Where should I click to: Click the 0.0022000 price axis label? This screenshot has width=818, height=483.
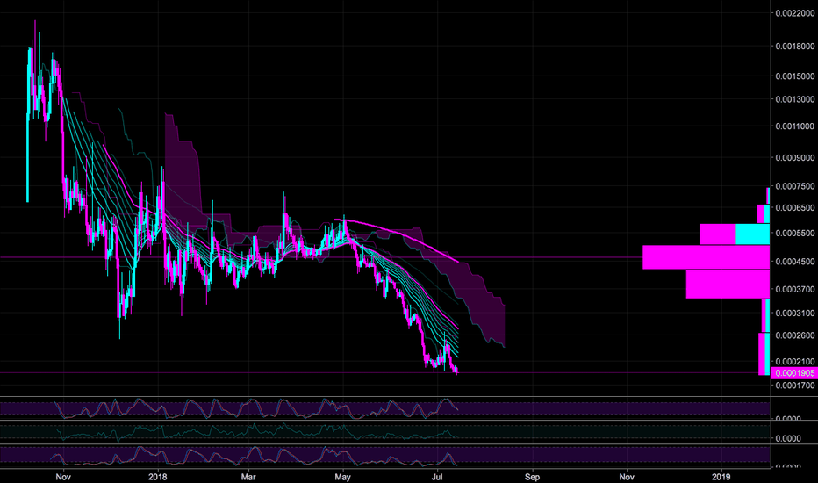click(x=795, y=13)
